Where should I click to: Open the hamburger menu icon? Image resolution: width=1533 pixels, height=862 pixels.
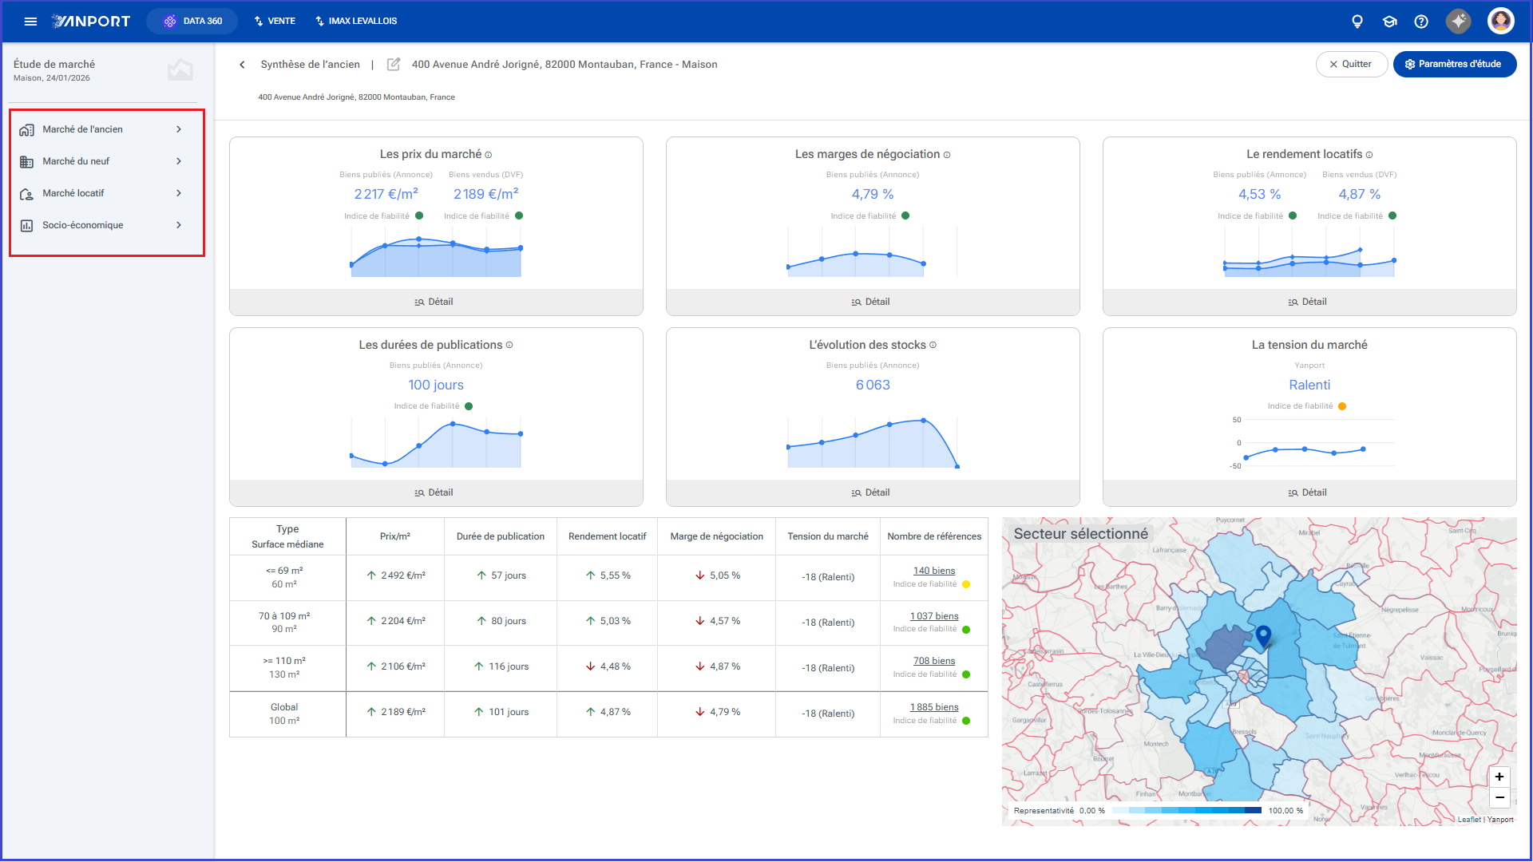[30, 22]
